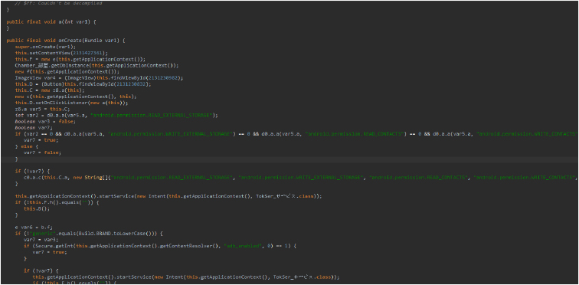The width and height of the screenshot is (579, 285).
Task: Click the "generic".equals(Build.BRAND) condition line
Action: (x=89, y=234)
